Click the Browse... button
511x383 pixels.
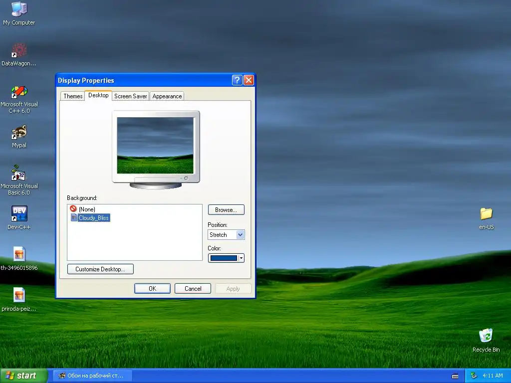coord(226,210)
